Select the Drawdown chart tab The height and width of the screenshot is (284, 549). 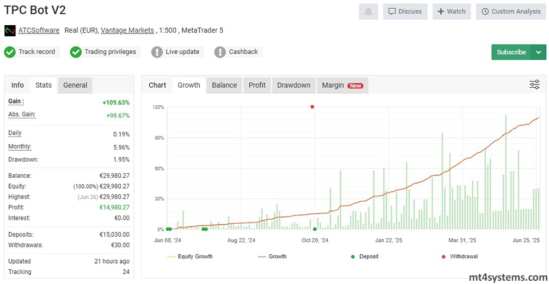[294, 85]
